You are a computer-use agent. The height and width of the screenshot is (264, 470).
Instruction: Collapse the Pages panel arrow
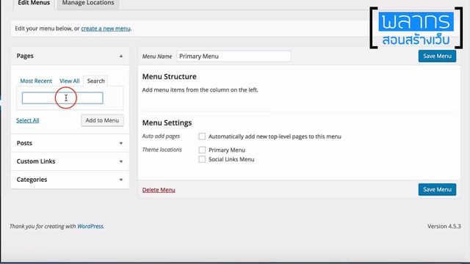point(120,56)
